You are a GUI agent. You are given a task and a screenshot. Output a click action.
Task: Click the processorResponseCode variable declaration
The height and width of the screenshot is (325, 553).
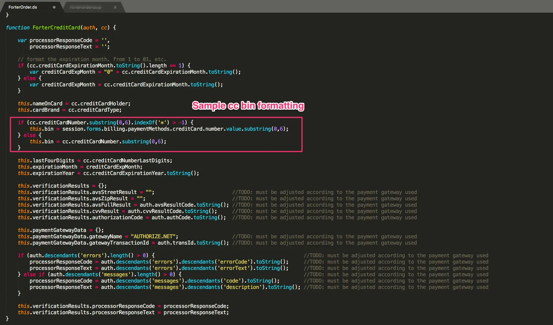pyautogui.click(x=64, y=40)
